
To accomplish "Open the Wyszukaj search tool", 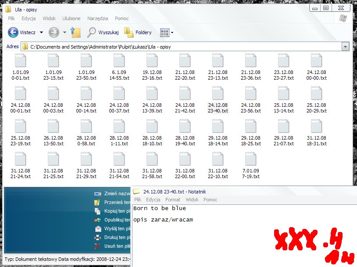I will [x=103, y=32].
